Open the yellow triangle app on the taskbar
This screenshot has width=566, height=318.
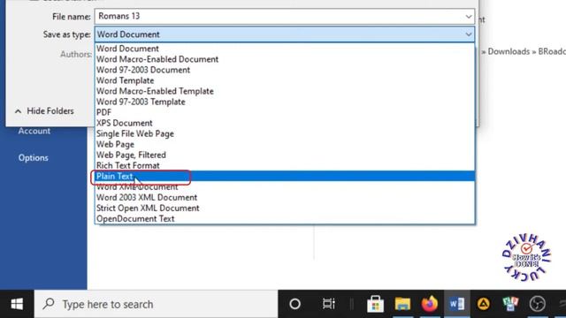484,304
